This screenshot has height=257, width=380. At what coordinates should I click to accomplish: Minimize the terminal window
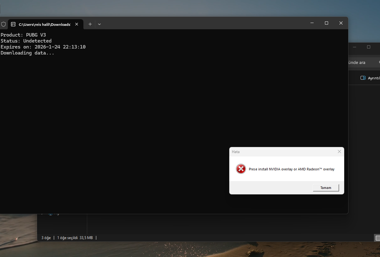tap(312, 23)
